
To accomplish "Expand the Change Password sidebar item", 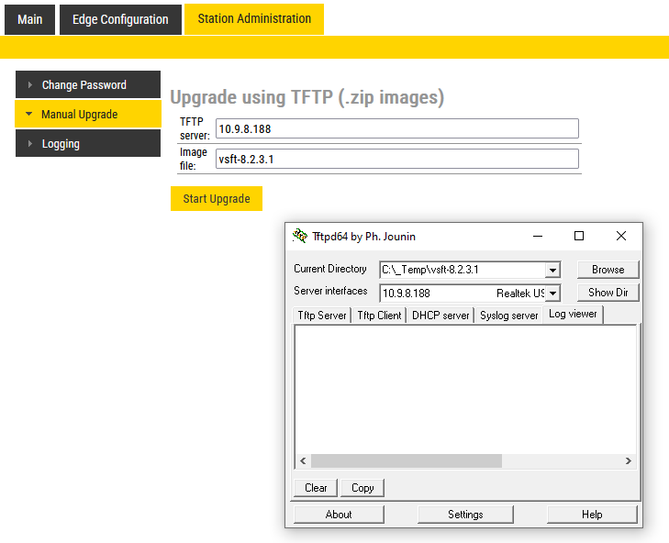I will pos(84,85).
